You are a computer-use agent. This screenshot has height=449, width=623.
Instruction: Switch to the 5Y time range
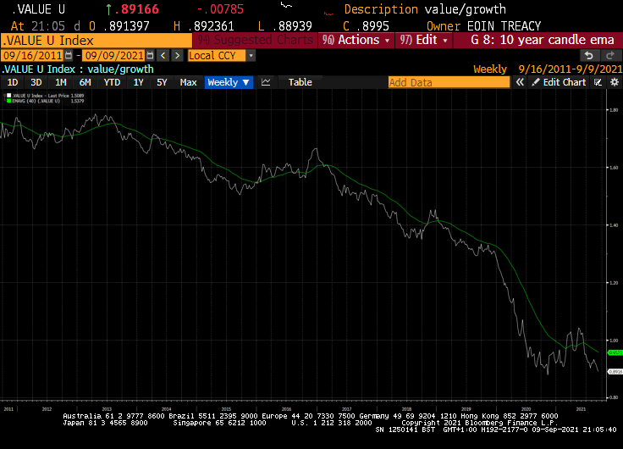pos(162,82)
